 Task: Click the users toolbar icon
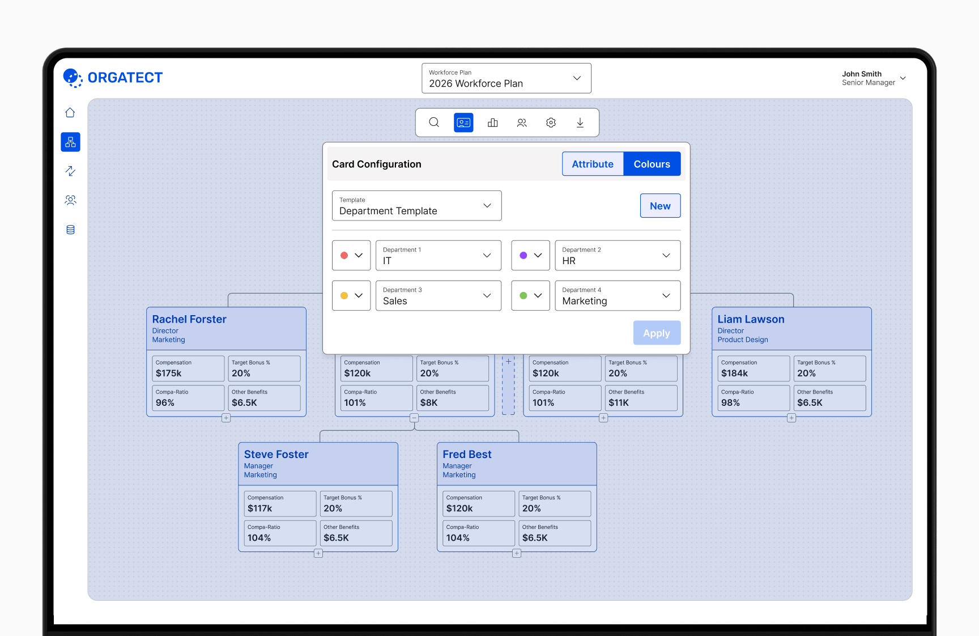pyautogui.click(x=522, y=122)
